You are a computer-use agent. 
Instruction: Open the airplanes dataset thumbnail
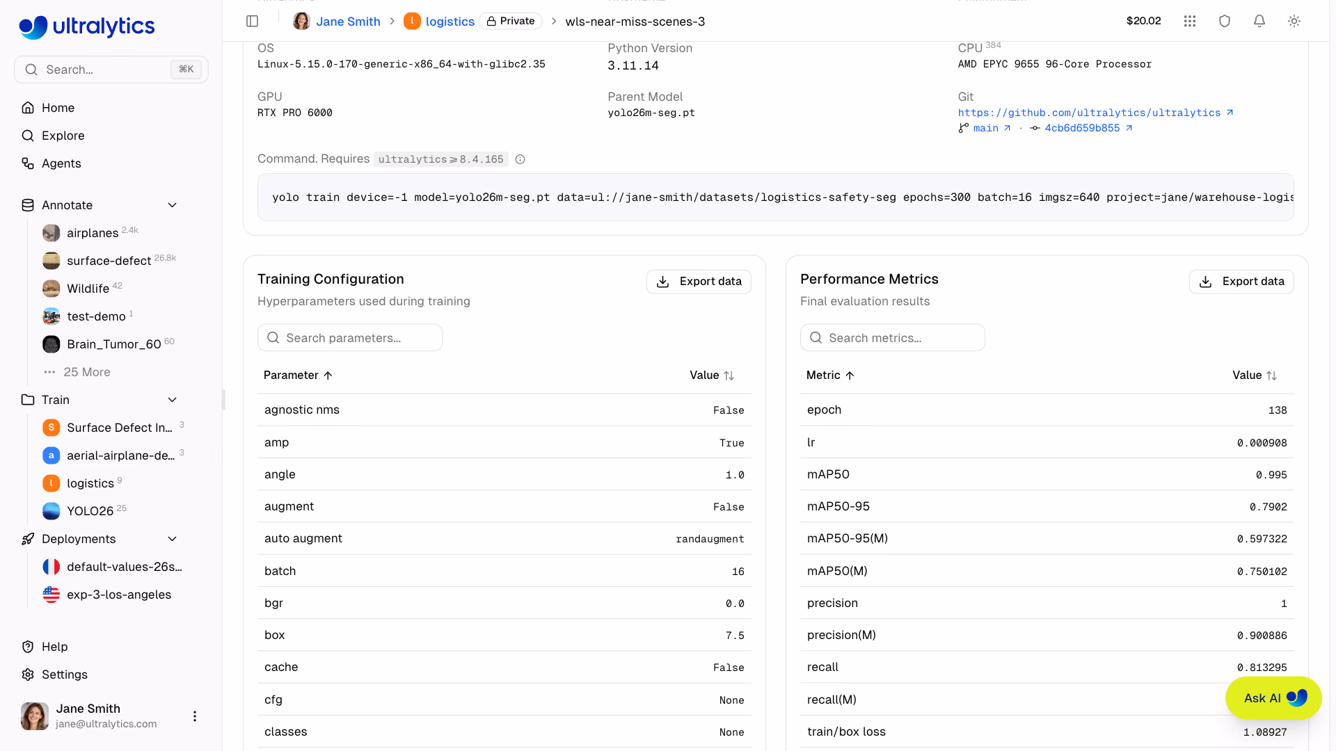point(51,233)
